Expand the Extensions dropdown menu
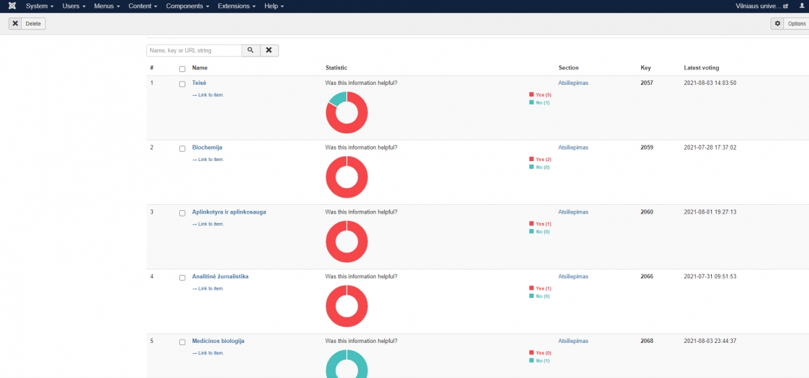 tap(237, 6)
